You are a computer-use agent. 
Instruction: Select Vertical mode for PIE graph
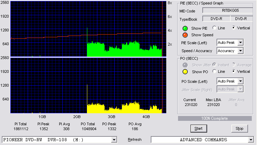click(x=234, y=28)
